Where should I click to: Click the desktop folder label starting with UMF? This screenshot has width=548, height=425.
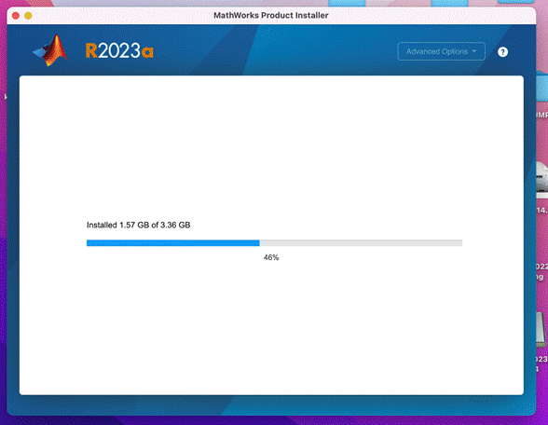[x=542, y=115]
